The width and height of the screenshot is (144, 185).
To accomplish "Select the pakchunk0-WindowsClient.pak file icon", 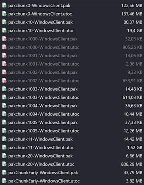I will [4, 5].
